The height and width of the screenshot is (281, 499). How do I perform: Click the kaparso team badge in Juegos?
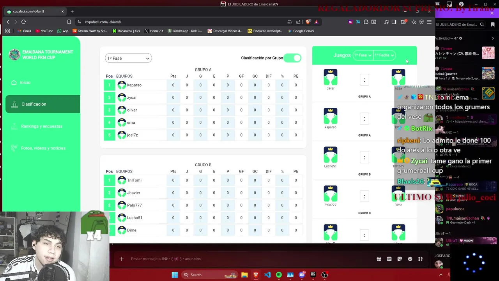click(331, 116)
